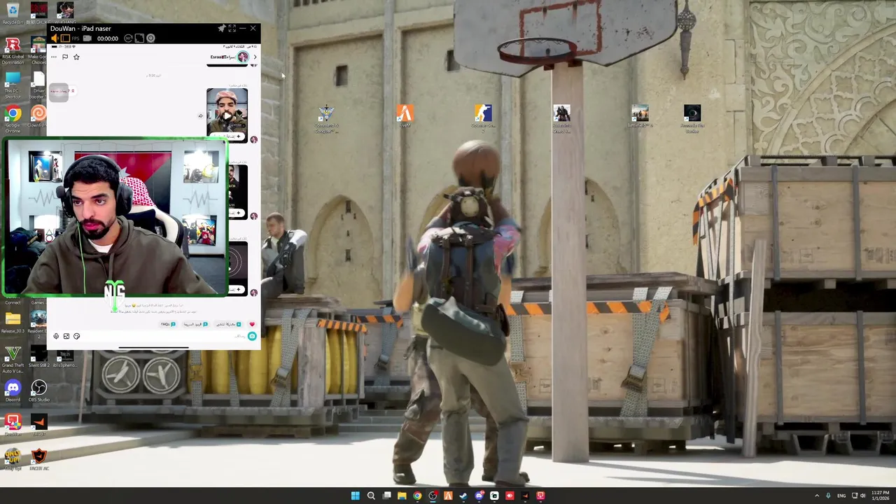Open sticker palette icon in chat bar
The image size is (896, 504).
click(76, 336)
